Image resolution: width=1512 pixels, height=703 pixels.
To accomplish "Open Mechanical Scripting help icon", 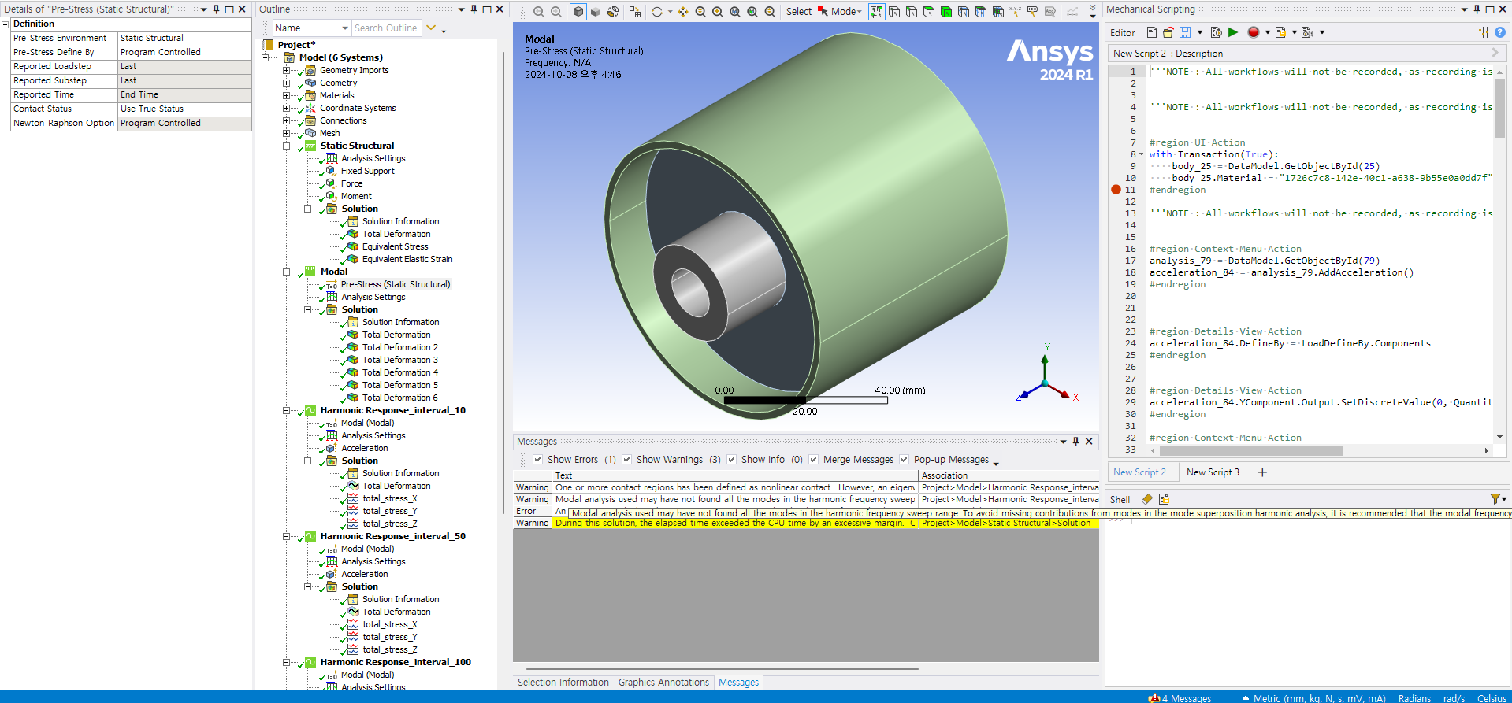I will click(1500, 32).
